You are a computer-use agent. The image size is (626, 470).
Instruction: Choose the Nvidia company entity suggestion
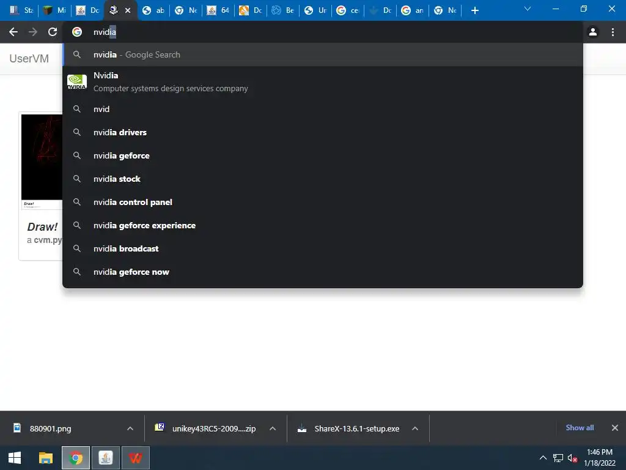323,81
